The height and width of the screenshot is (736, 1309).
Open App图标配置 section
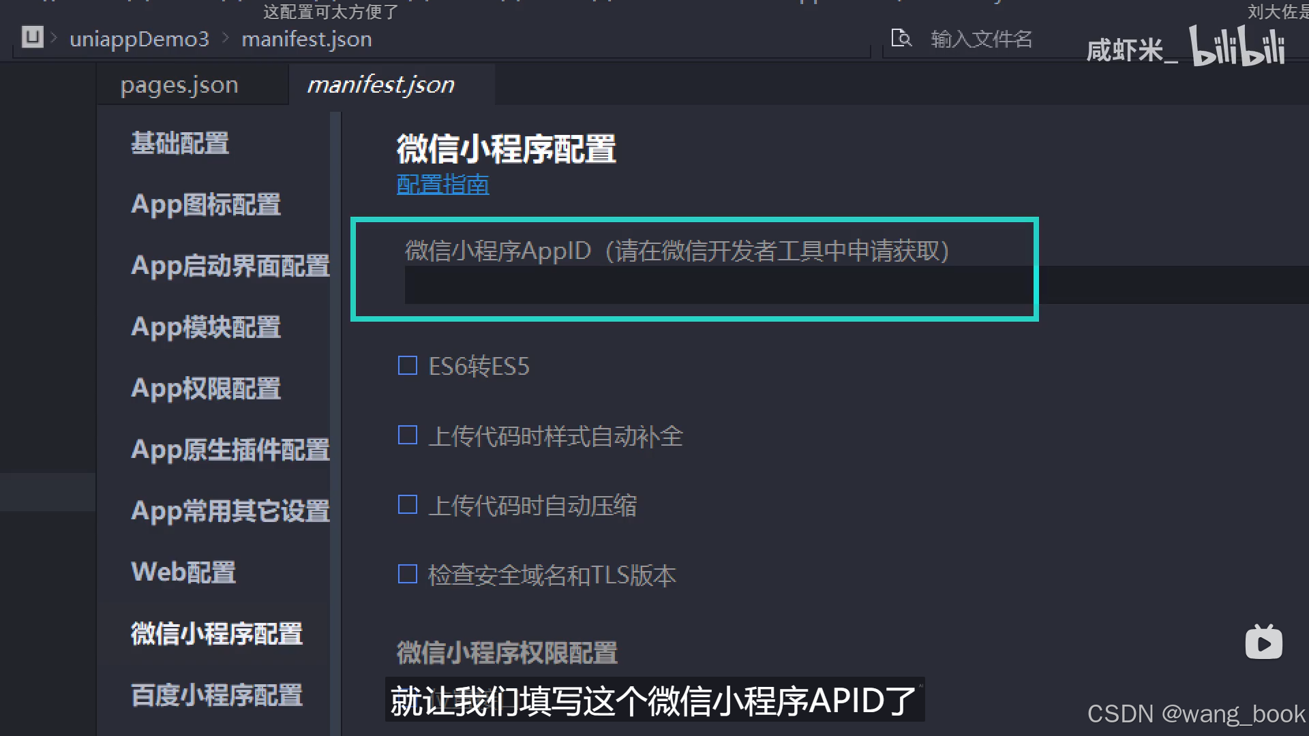tap(206, 204)
